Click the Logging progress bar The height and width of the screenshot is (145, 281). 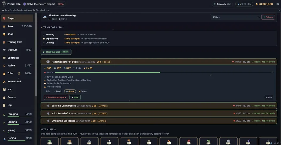(x=19, y=125)
